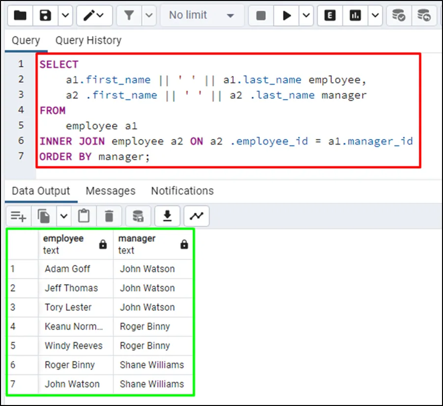
Task: Delete selected row with the trash icon
Action: click(109, 216)
